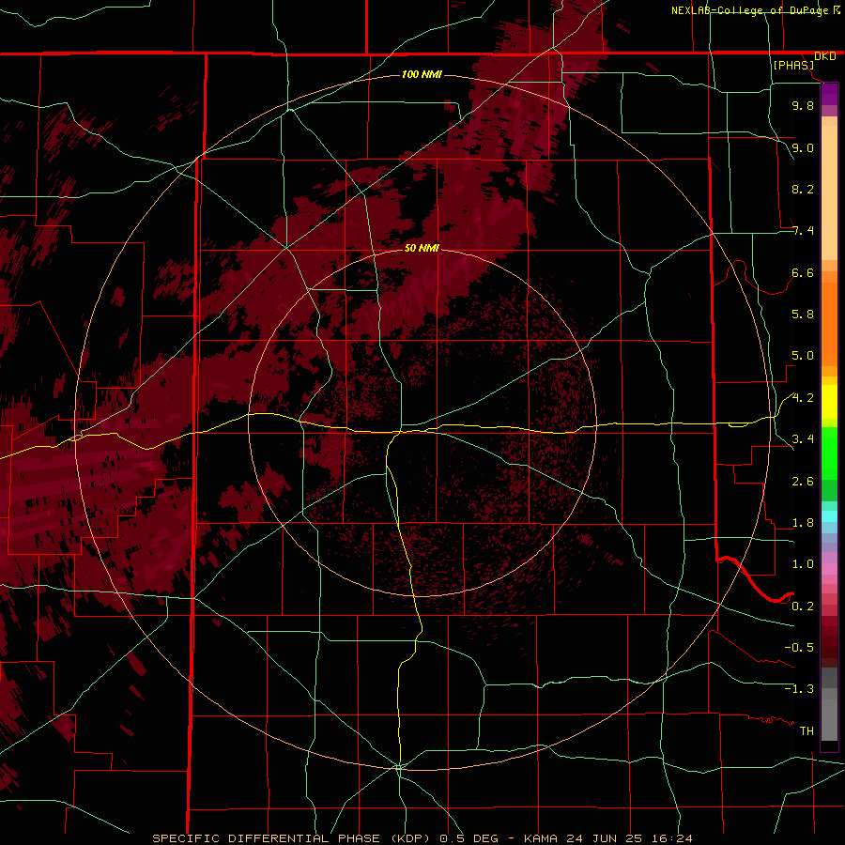Click the Specific Differential Phase (KDP) title text
This screenshot has width=845, height=845.
click(292, 838)
